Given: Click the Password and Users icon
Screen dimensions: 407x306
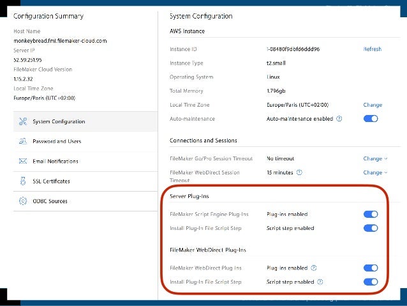Looking at the screenshot, I should [23, 141].
